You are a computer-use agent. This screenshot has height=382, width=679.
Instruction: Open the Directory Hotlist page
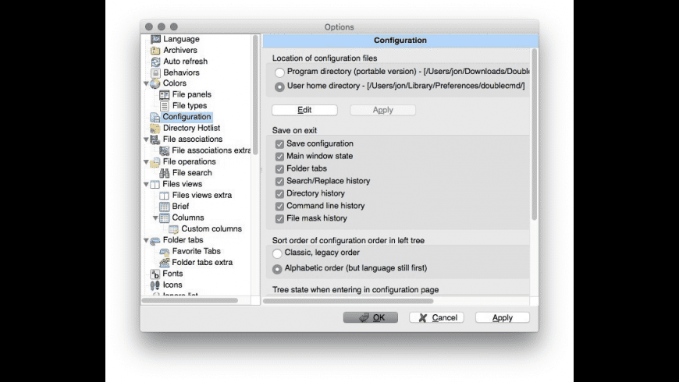pos(191,128)
